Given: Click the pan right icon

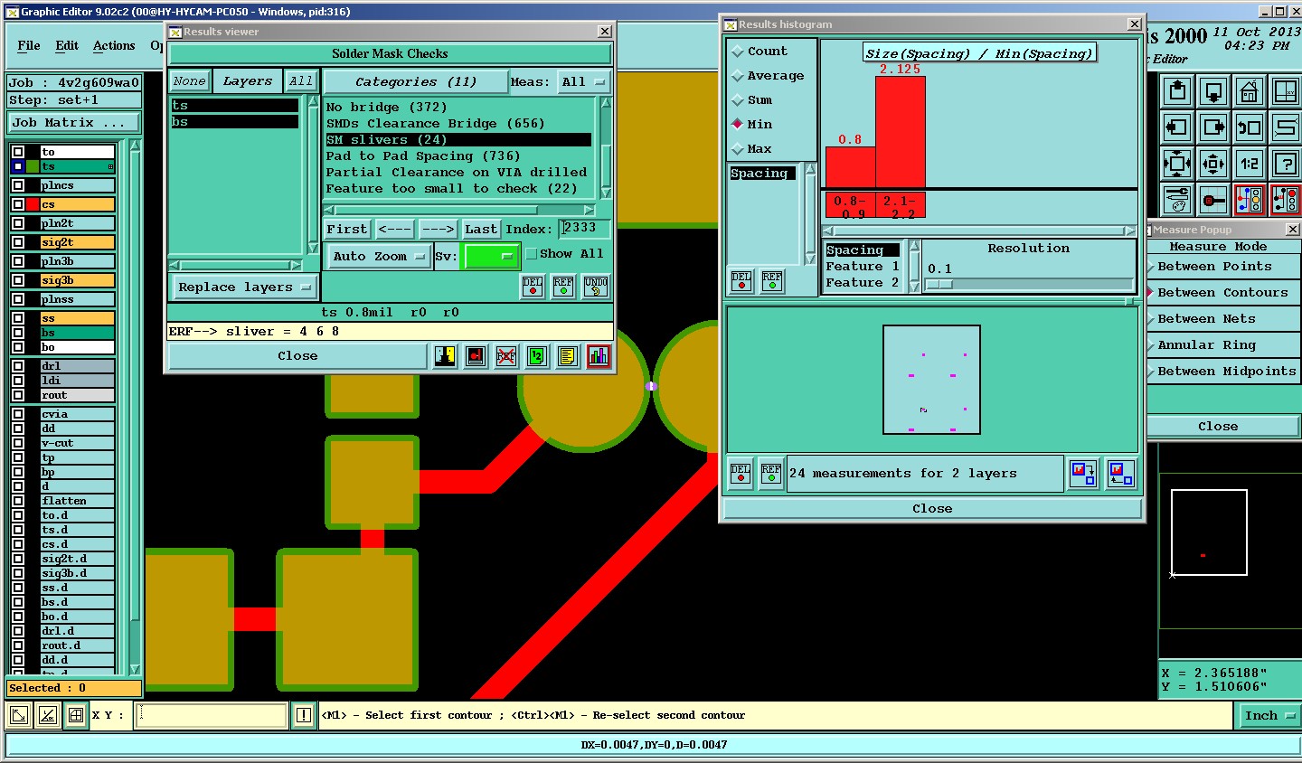Looking at the screenshot, I should point(1213,127).
